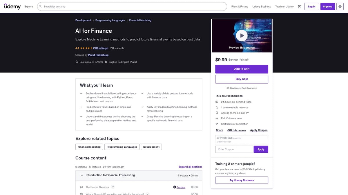Screen dimensions: 348x195
Task: Expand What's Financial Forecasting lecture description arrow
Action: (x=148, y=194)
